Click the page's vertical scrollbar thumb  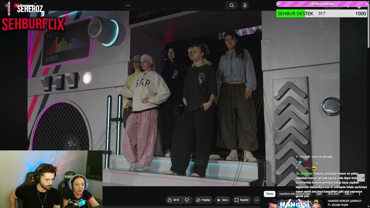(368, 26)
